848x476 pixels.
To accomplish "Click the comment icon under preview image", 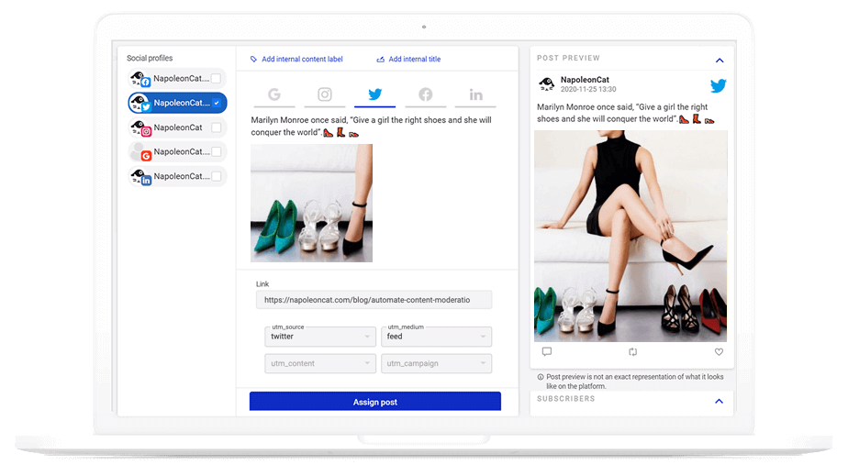I will [547, 351].
